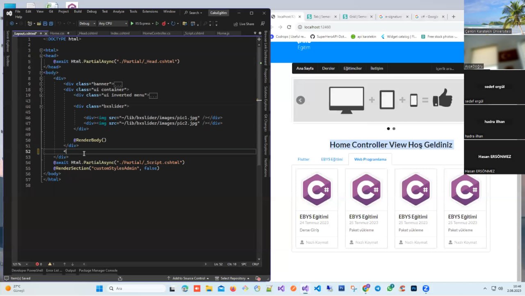
Task: Click the İçerik ara search field
Action: tap(445, 69)
